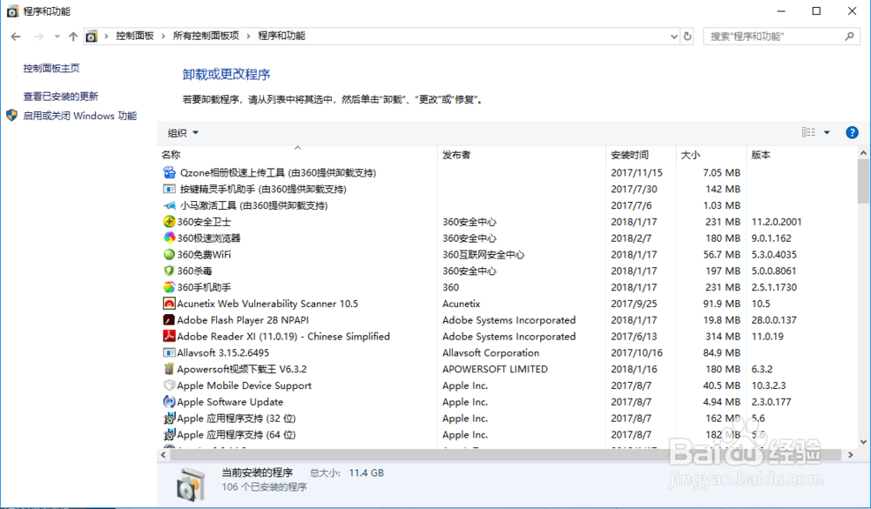Open the address bar history dropdown
Screen dimensions: 871x509
pyautogui.click(x=674, y=36)
